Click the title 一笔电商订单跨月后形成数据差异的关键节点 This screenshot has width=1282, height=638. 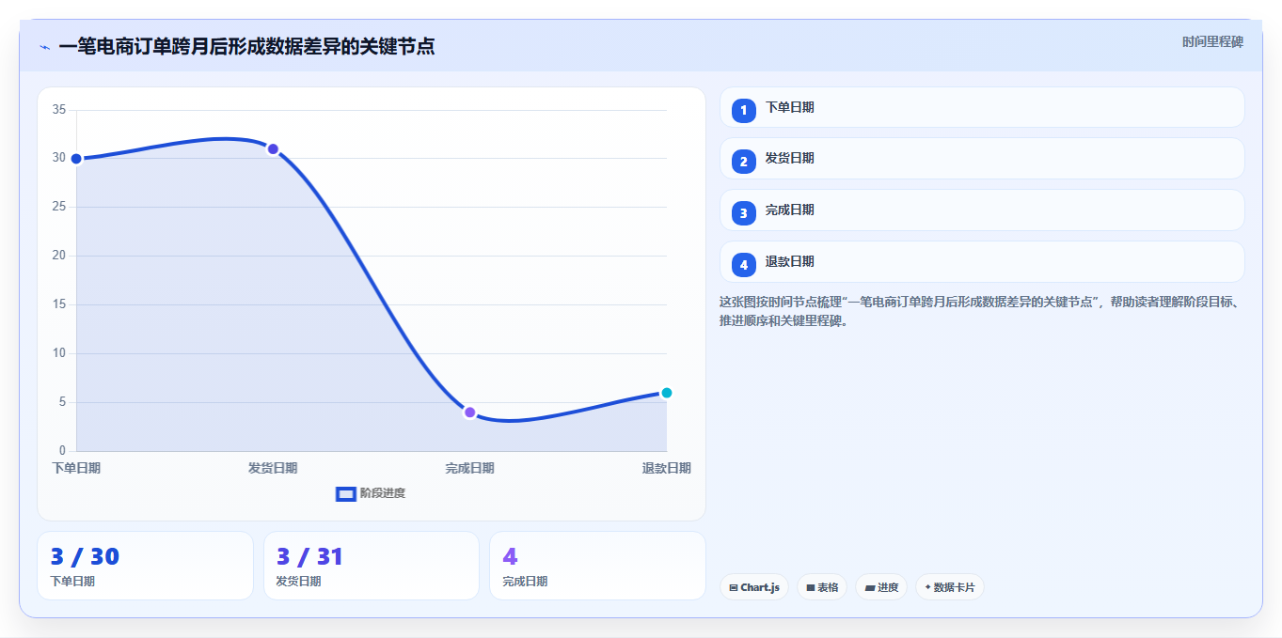pos(246,47)
